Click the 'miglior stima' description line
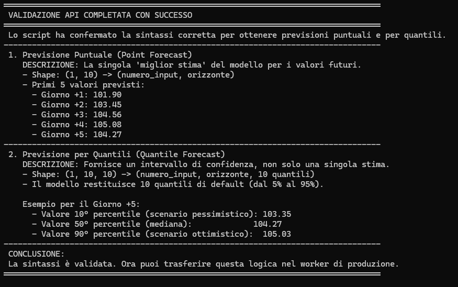The image size is (458, 287). 192,65
